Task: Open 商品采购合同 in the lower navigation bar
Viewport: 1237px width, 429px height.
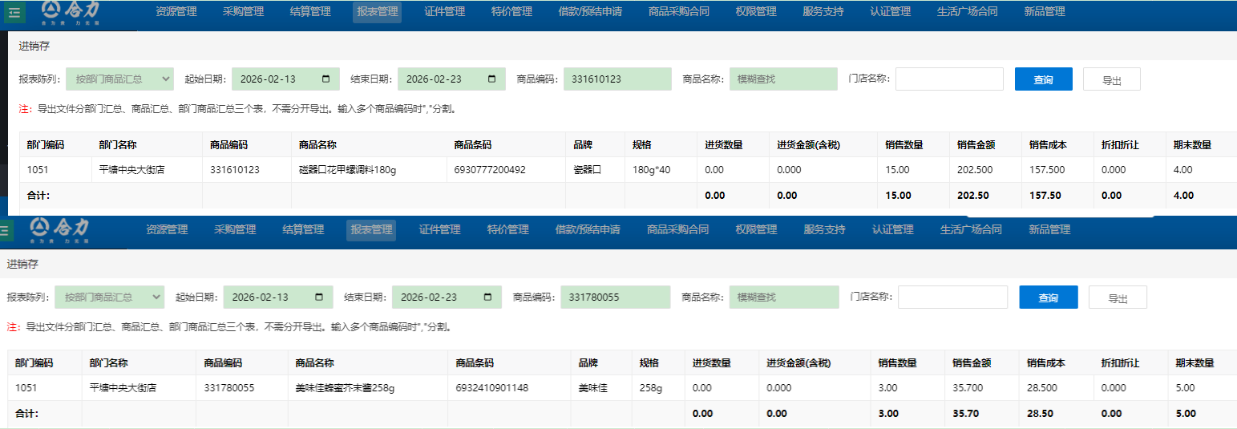Action: pyautogui.click(x=677, y=230)
